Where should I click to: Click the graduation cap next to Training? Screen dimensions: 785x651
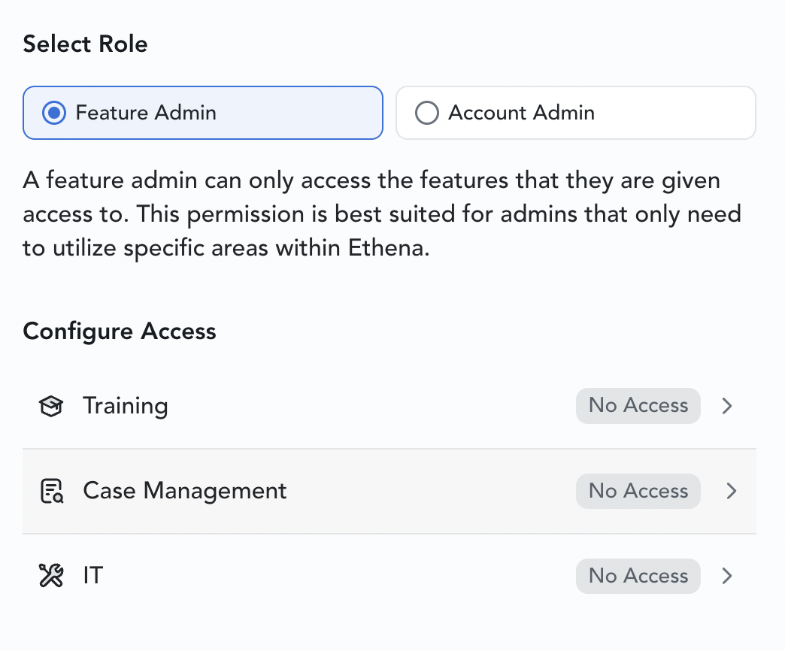click(x=50, y=406)
